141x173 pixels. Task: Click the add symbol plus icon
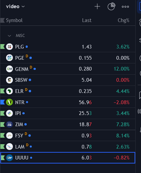coord(97,6)
